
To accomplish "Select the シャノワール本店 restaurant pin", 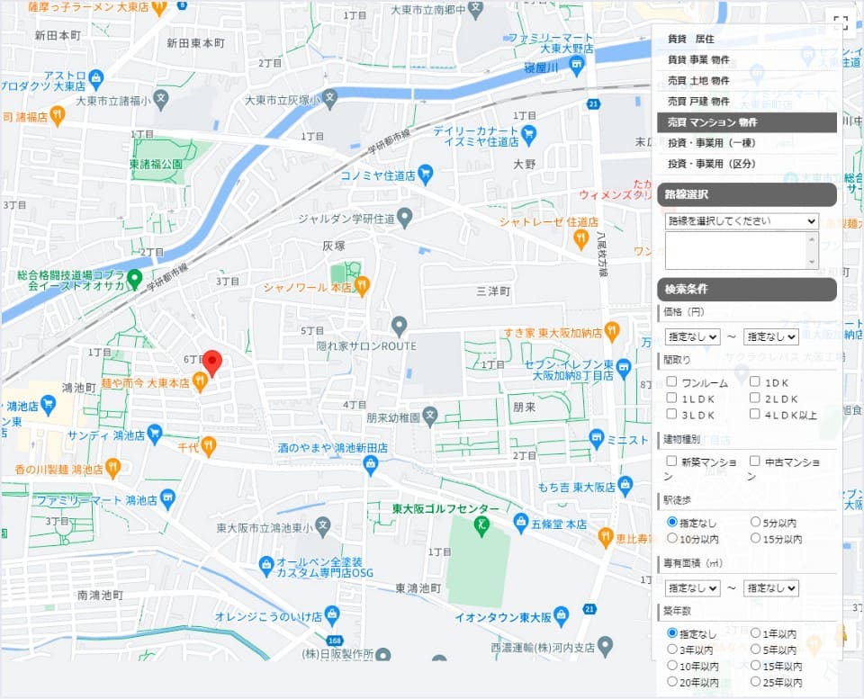I will click(x=362, y=286).
